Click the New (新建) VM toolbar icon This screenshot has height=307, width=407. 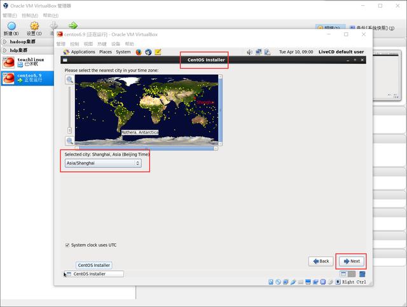click(x=11, y=26)
